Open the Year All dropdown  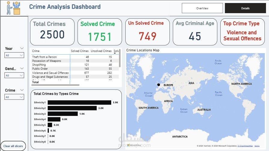[14, 55]
